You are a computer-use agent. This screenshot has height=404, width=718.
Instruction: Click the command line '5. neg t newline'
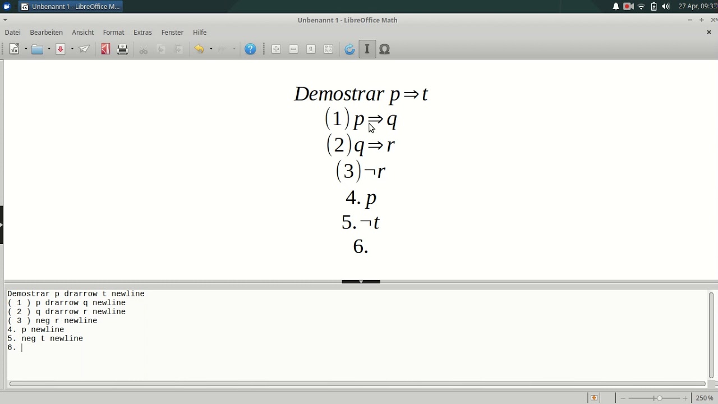45,339
